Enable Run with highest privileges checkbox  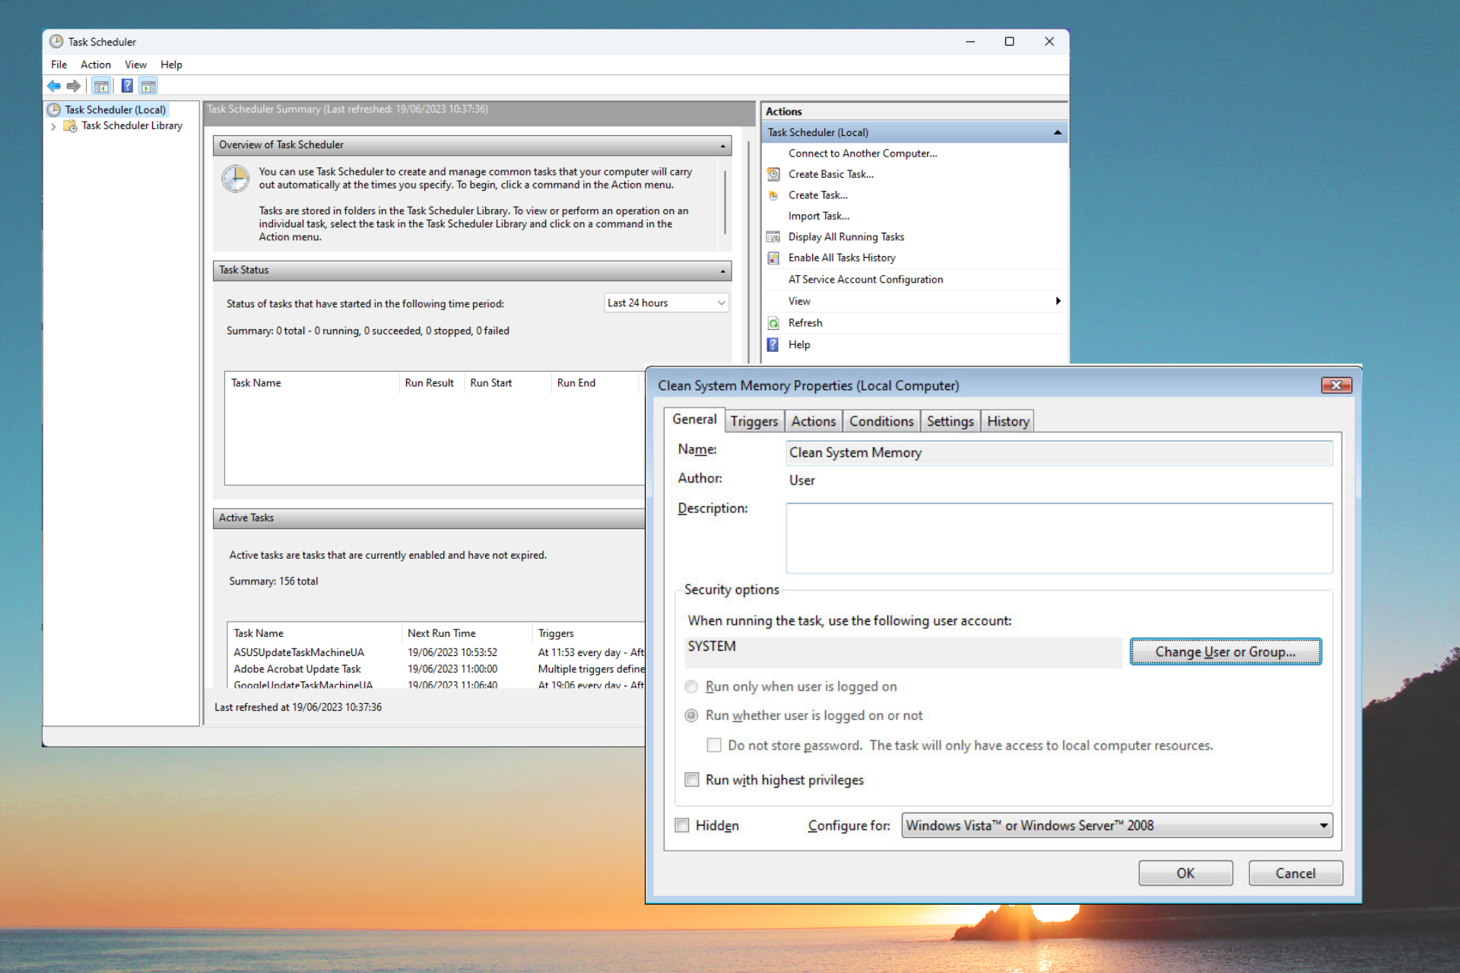tap(692, 780)
